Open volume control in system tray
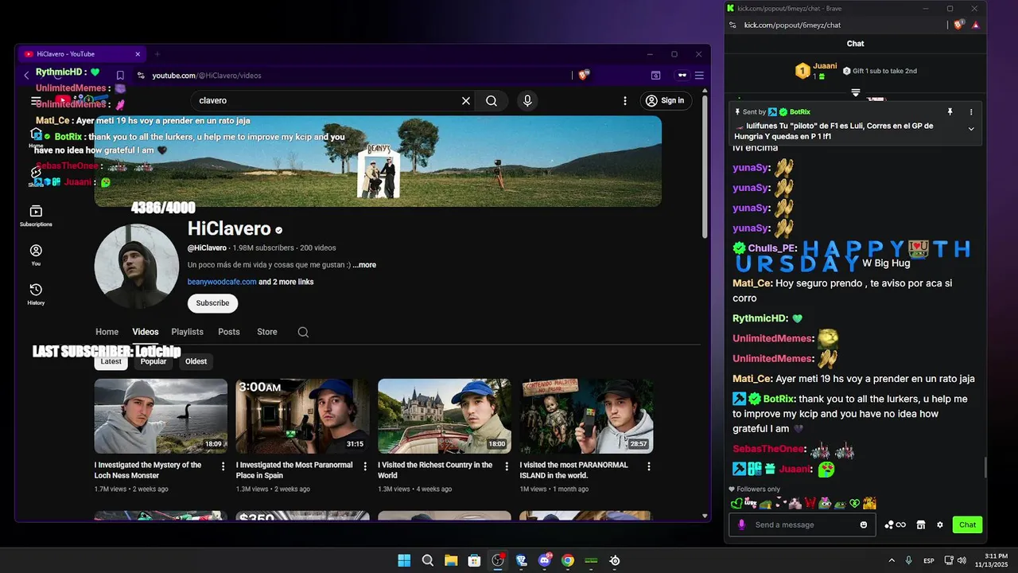Screen dimensions: 1018x573 (961, 560)
